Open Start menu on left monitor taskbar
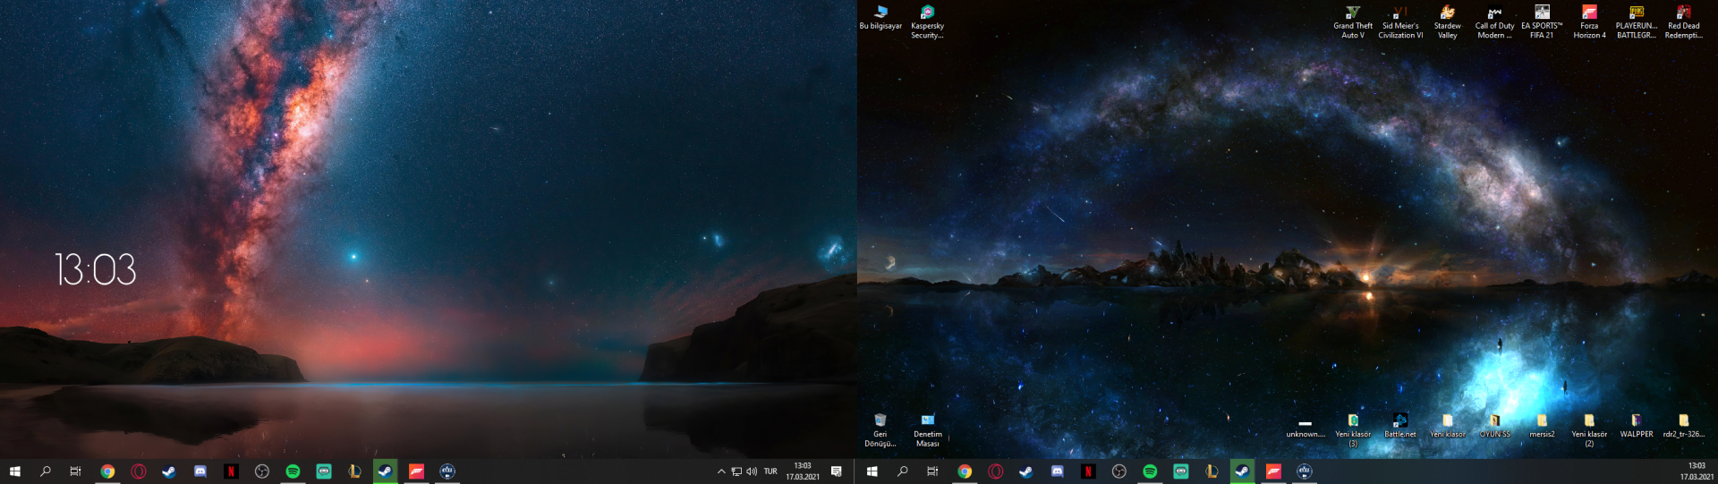 point(14,471)
